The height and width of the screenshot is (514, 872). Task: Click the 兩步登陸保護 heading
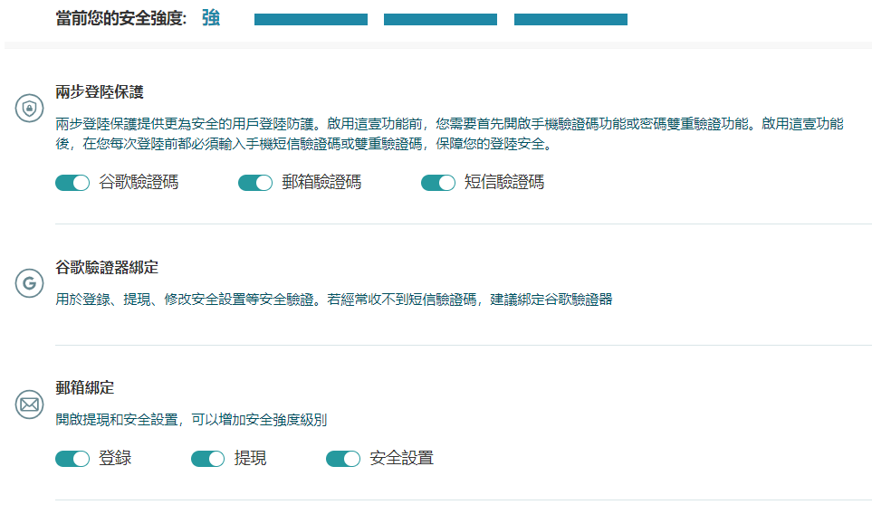tap(100, 91)
